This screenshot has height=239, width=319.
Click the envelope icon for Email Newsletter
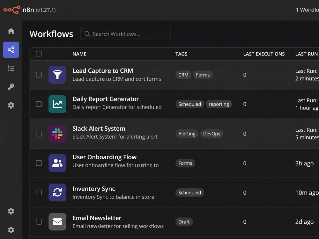pyautogui.click(x=57, y=222)
